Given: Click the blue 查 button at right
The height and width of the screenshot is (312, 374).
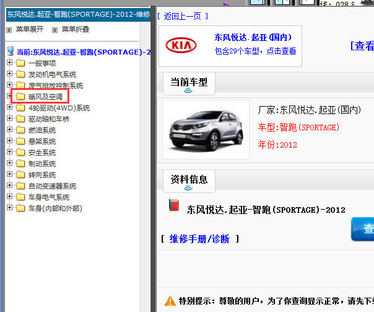Looking at the screenshot, I should 363,229.
